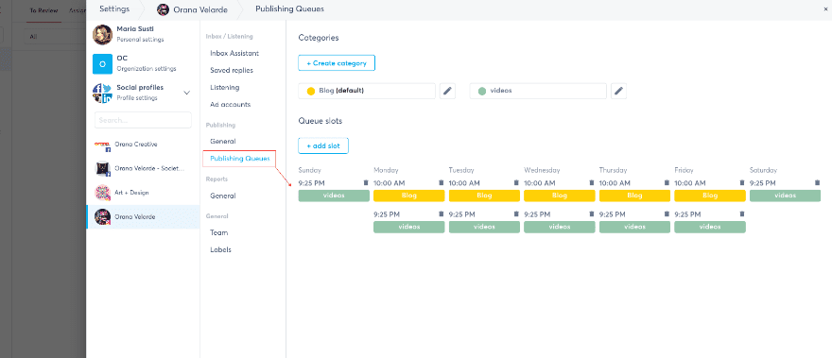Click the profile search input field
The width and height of the screenshot is (832, 358).
tap(143, 120)
